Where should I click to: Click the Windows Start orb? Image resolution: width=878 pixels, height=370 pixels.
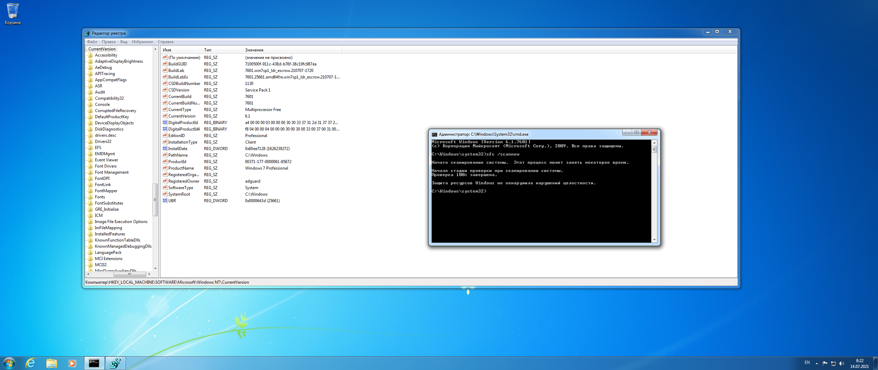pyautogui.click(x=9, y=363)
